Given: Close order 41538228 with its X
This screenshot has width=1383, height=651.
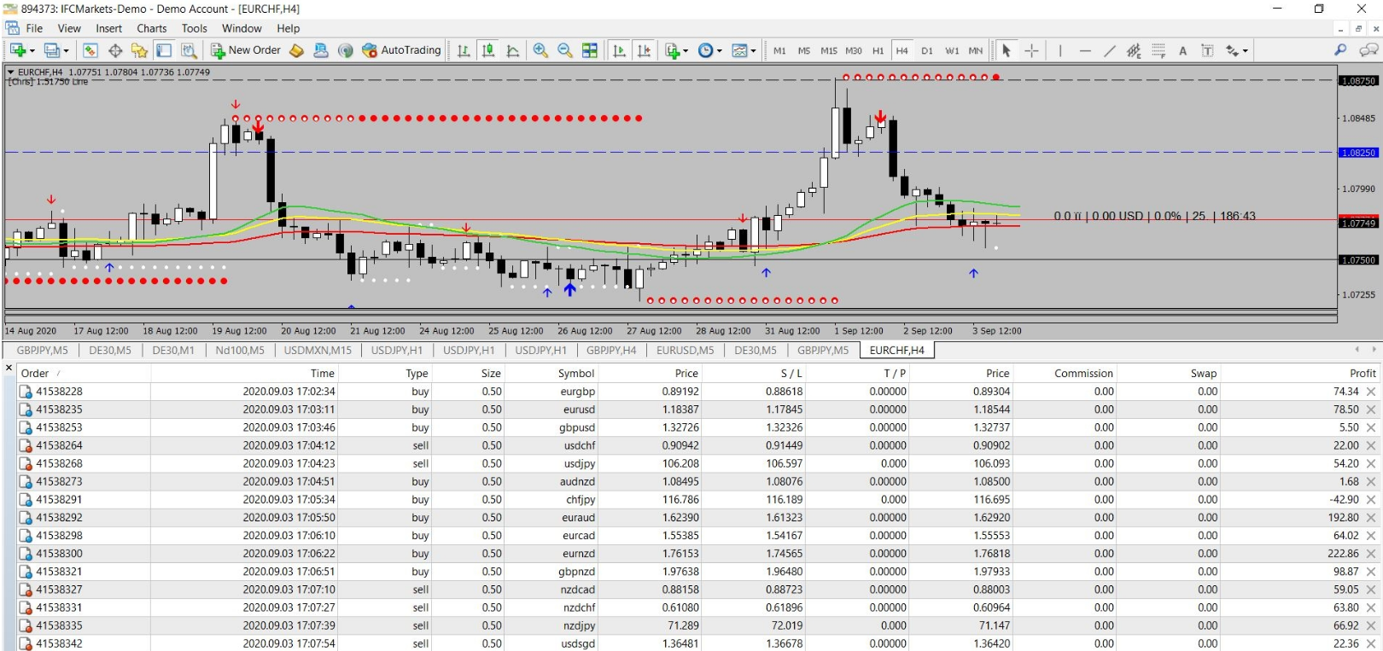Looking at the screenshot, I should tap(1371, 392).
